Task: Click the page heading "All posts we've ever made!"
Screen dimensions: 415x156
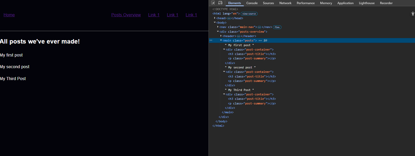Action: pos(40,41)
